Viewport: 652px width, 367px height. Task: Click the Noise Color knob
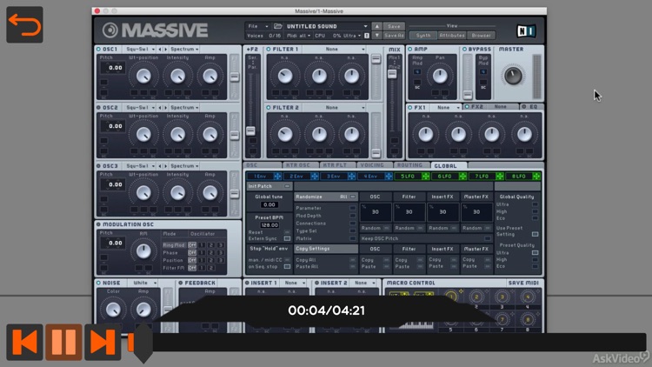click(113, 310)
